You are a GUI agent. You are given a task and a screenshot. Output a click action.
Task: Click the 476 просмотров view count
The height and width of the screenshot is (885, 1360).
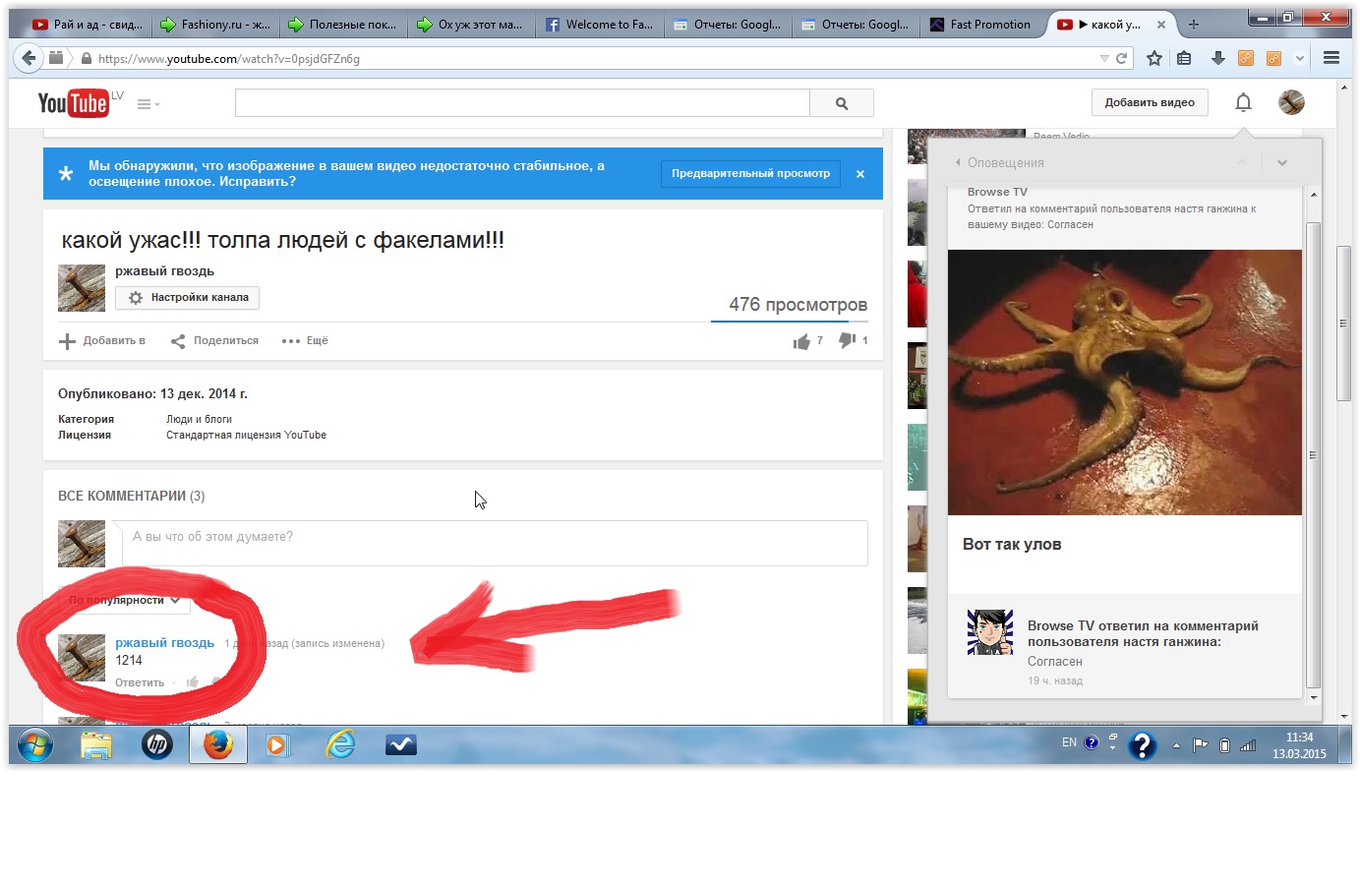click(x=798, y=305)
